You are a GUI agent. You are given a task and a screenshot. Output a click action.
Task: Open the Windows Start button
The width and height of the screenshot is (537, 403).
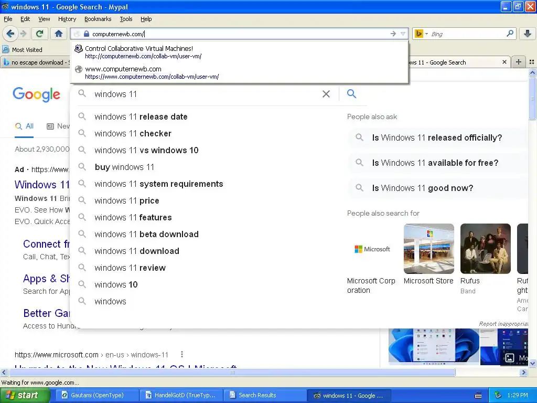25,396
